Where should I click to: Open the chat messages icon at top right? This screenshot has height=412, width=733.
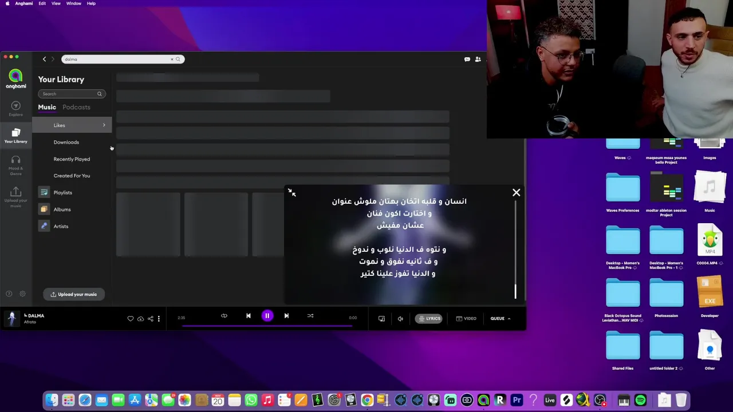coord(467,59)
